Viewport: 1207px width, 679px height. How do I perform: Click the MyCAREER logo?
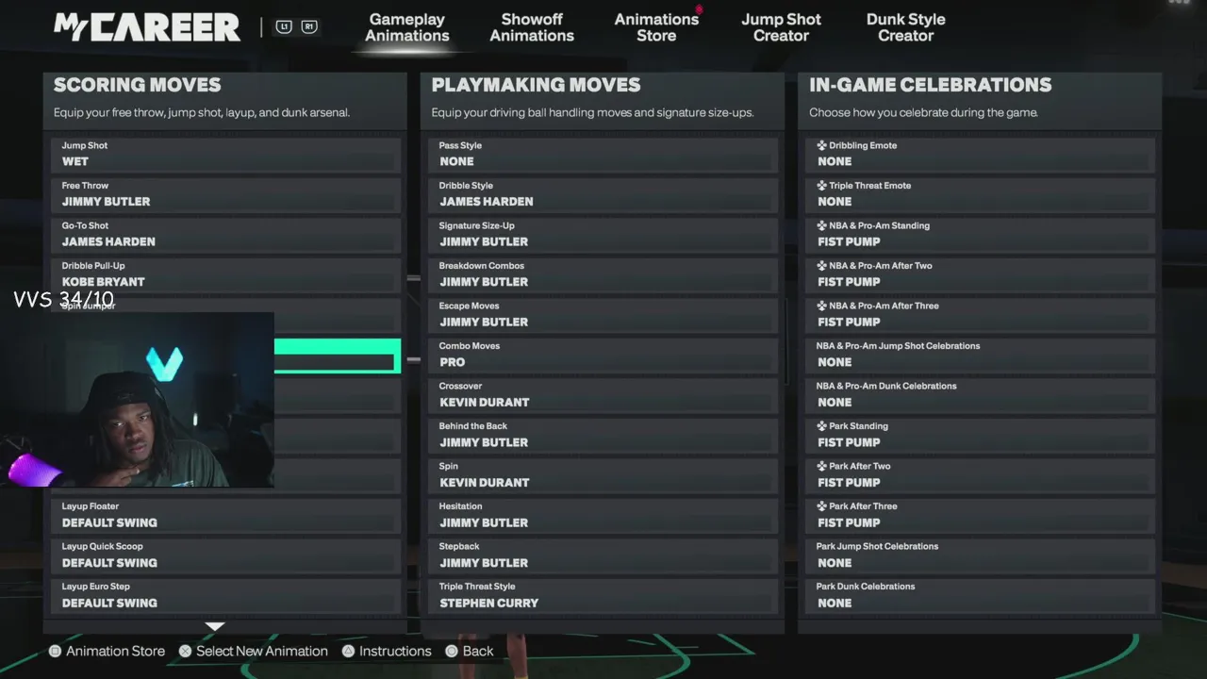tap(147, 27)
